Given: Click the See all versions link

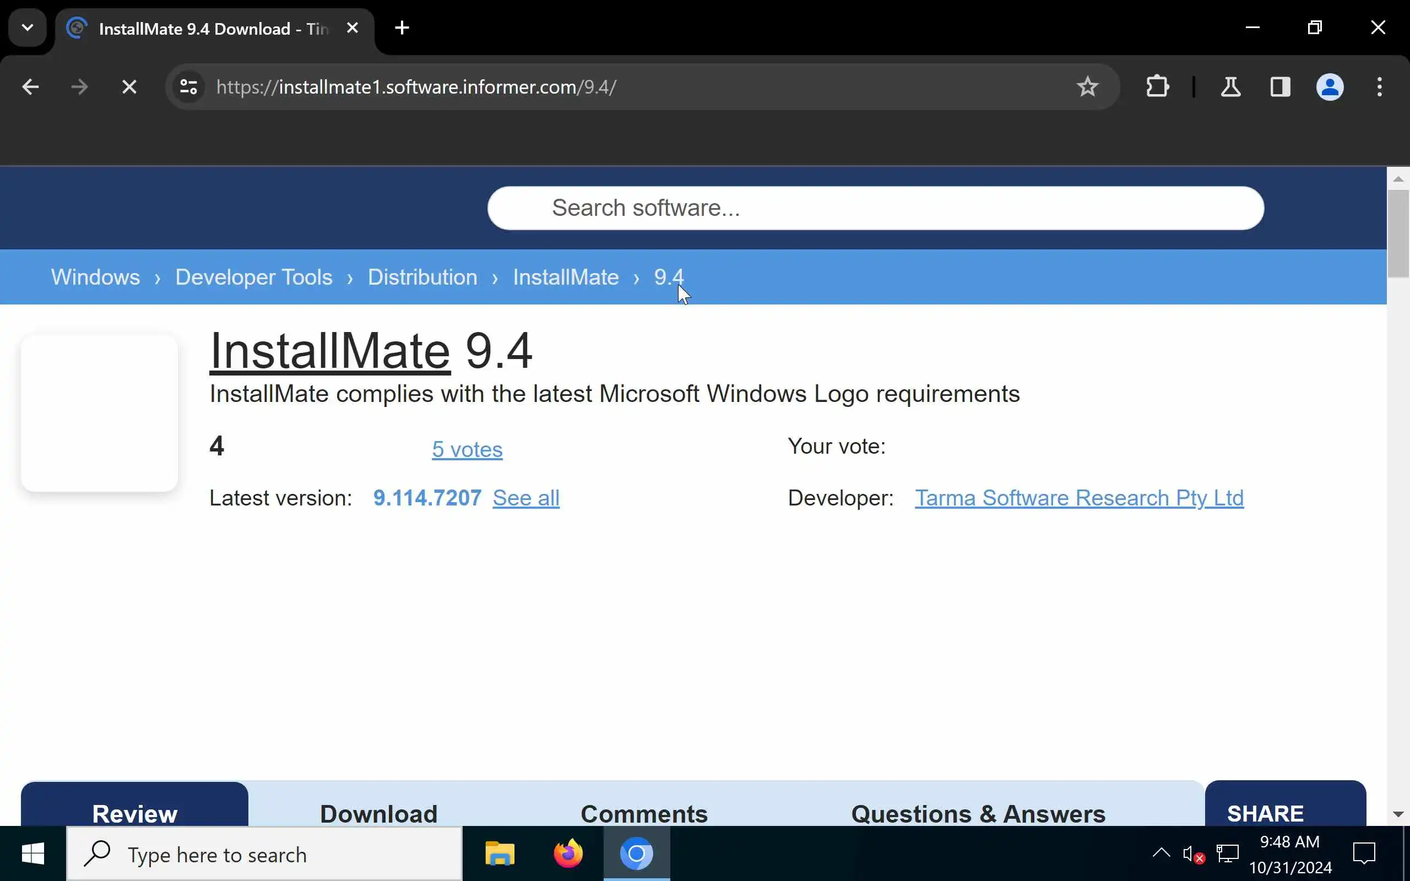Looking at the screenshot, I should [x=525, y=498].
